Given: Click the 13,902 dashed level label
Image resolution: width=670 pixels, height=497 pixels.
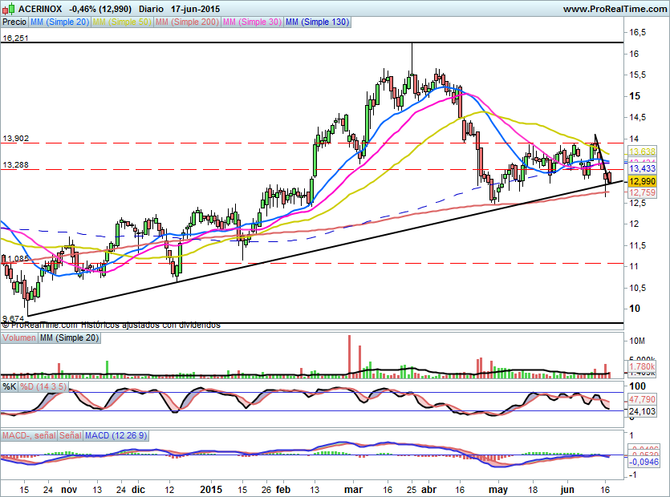Looking at the screenshot, I should (x=16, y=138).
